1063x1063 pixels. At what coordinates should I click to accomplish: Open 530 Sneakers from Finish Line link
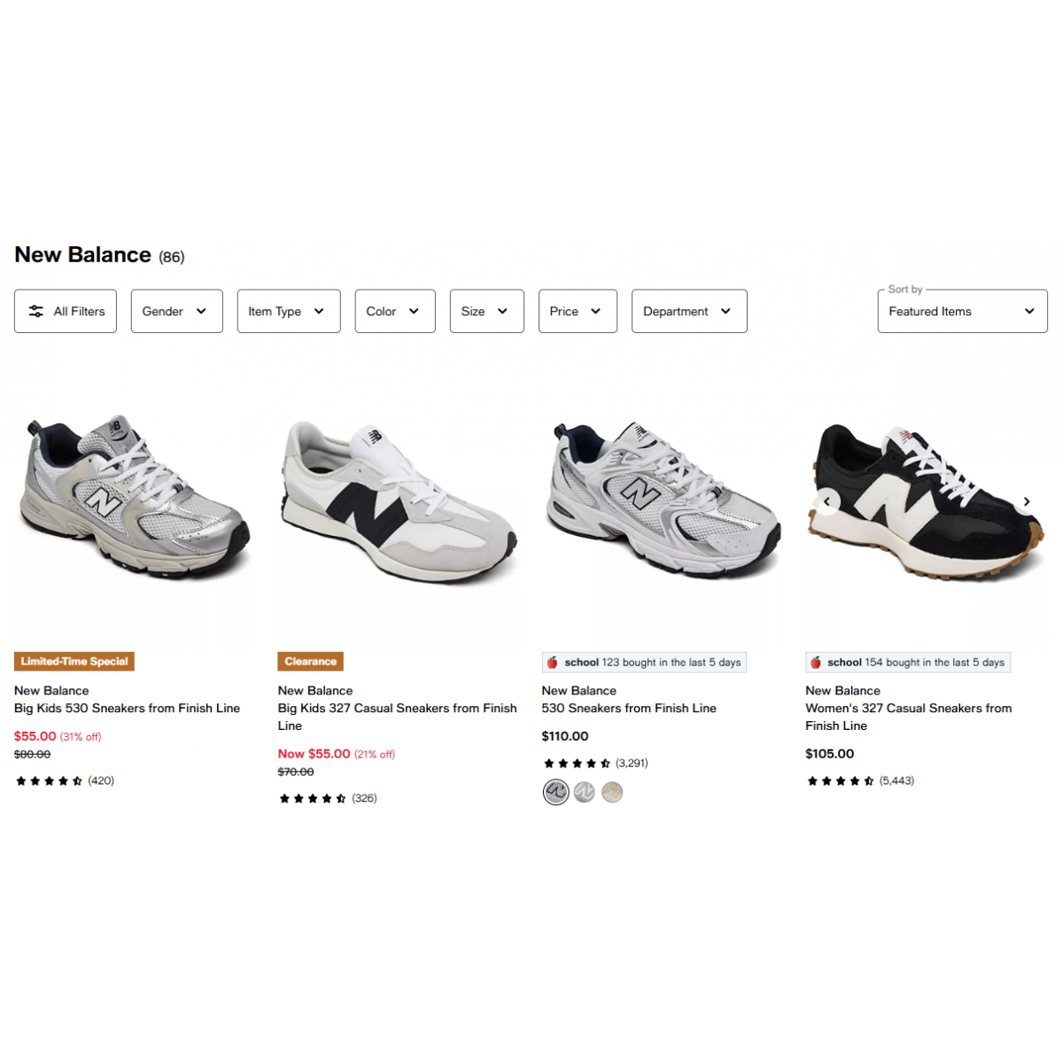pos(629,708)
